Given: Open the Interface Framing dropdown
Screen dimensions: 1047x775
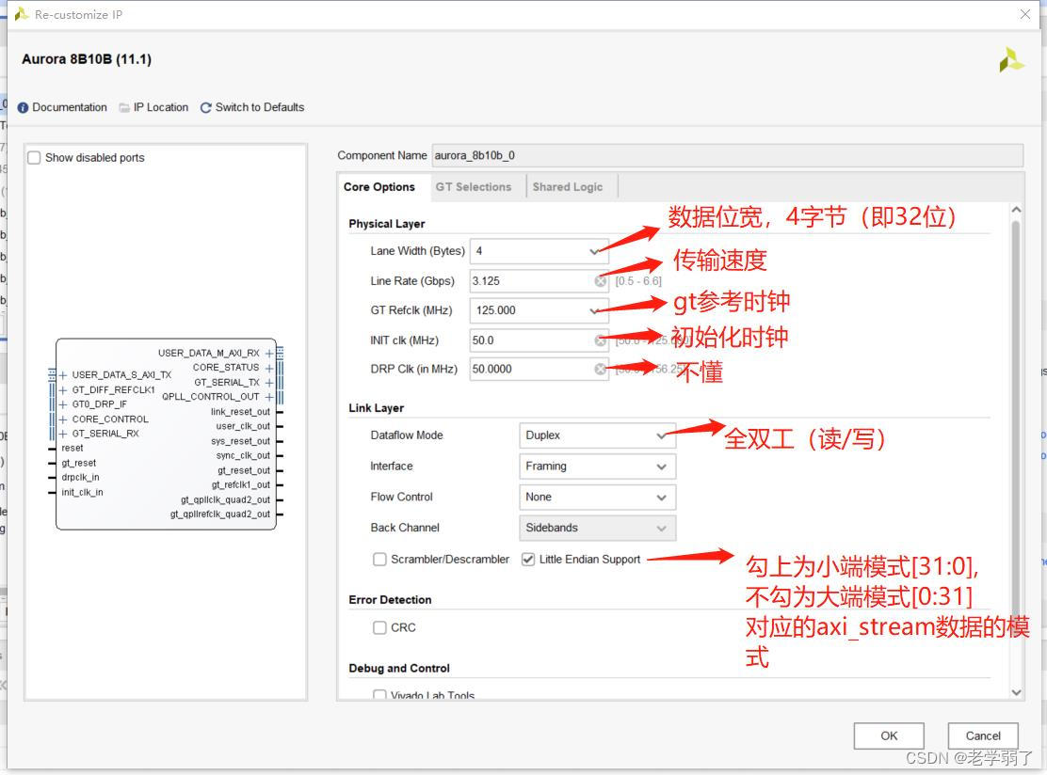Looking at the screenshot, I should point(597,467).
